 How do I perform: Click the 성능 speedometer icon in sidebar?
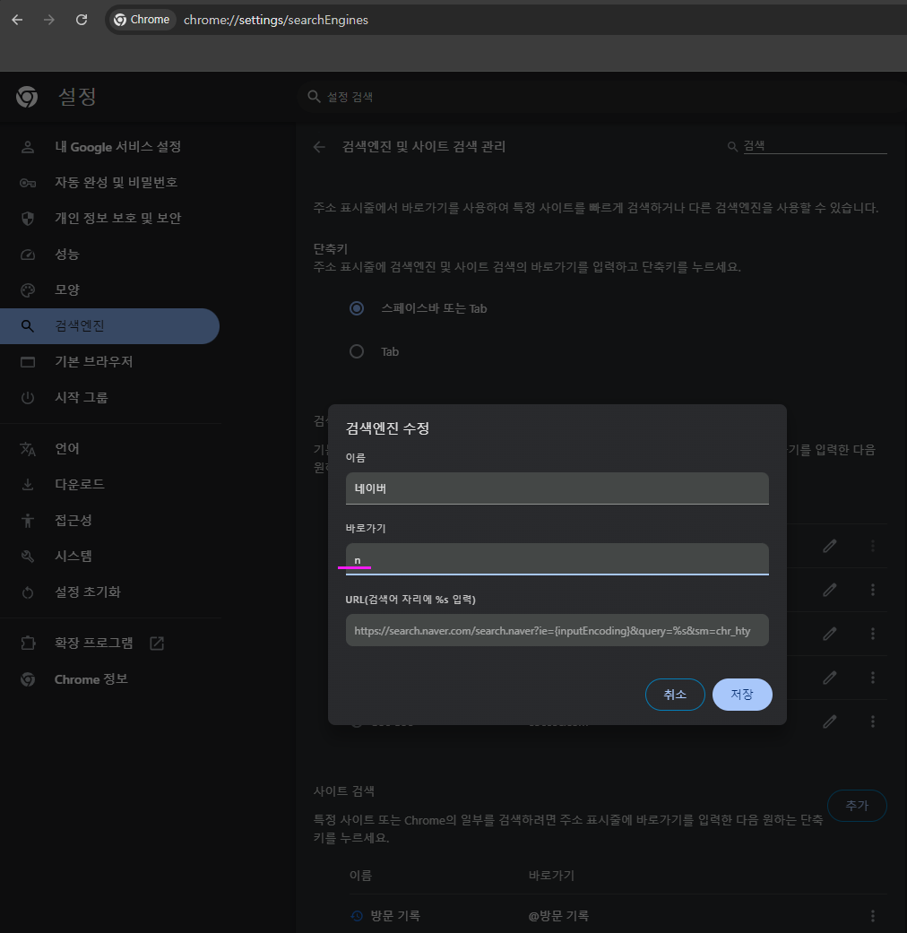click(26, 254)
